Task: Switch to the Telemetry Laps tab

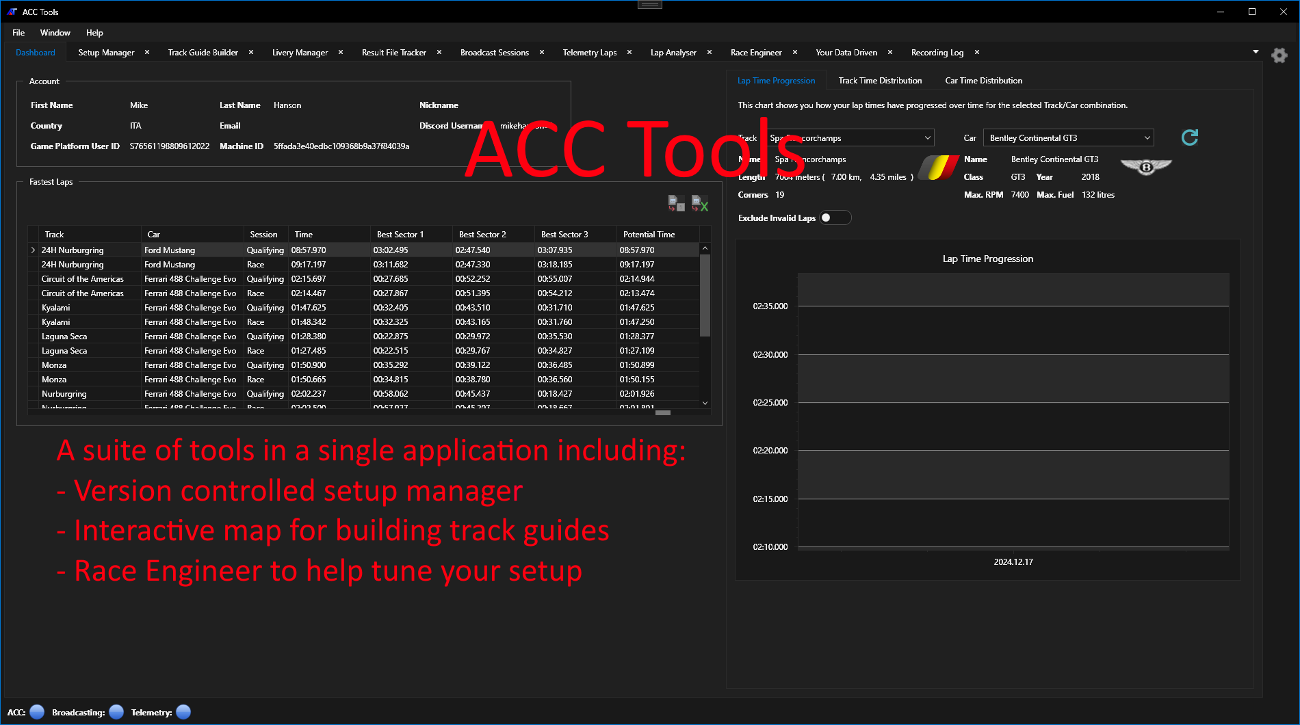Action: [x=590, y=52]
